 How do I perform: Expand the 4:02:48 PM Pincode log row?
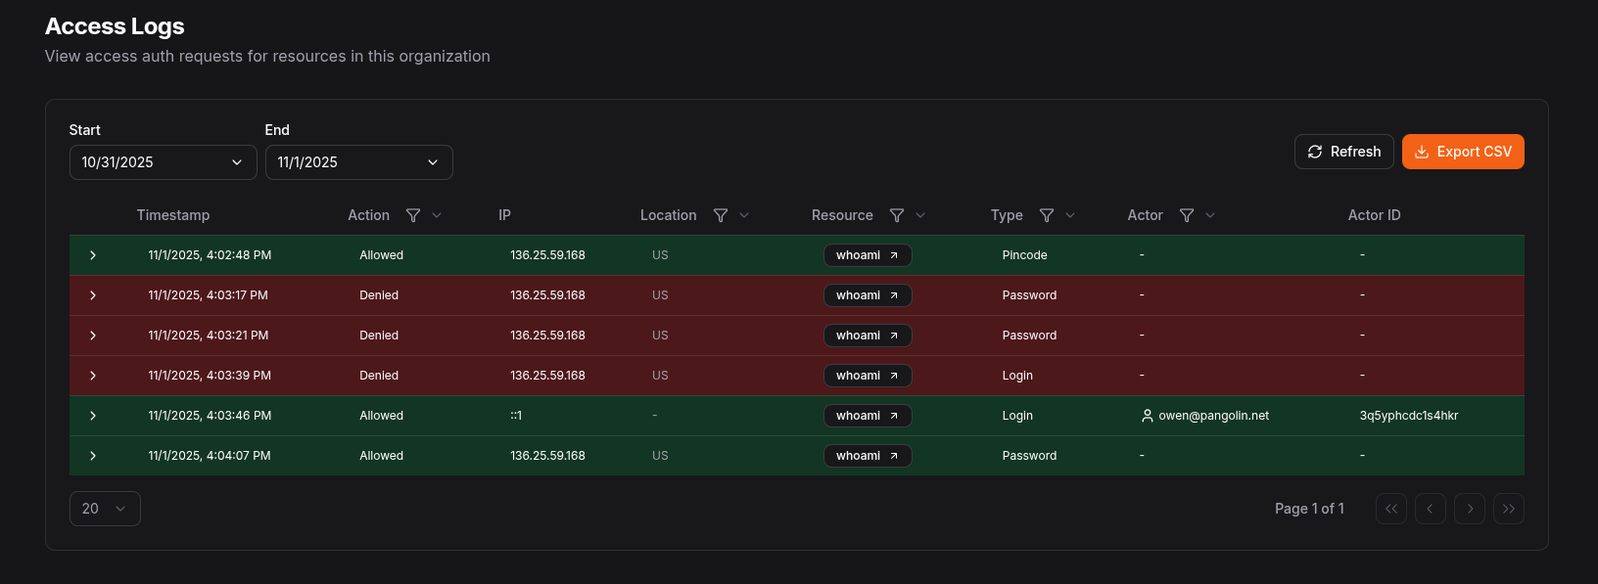[93, 255]
